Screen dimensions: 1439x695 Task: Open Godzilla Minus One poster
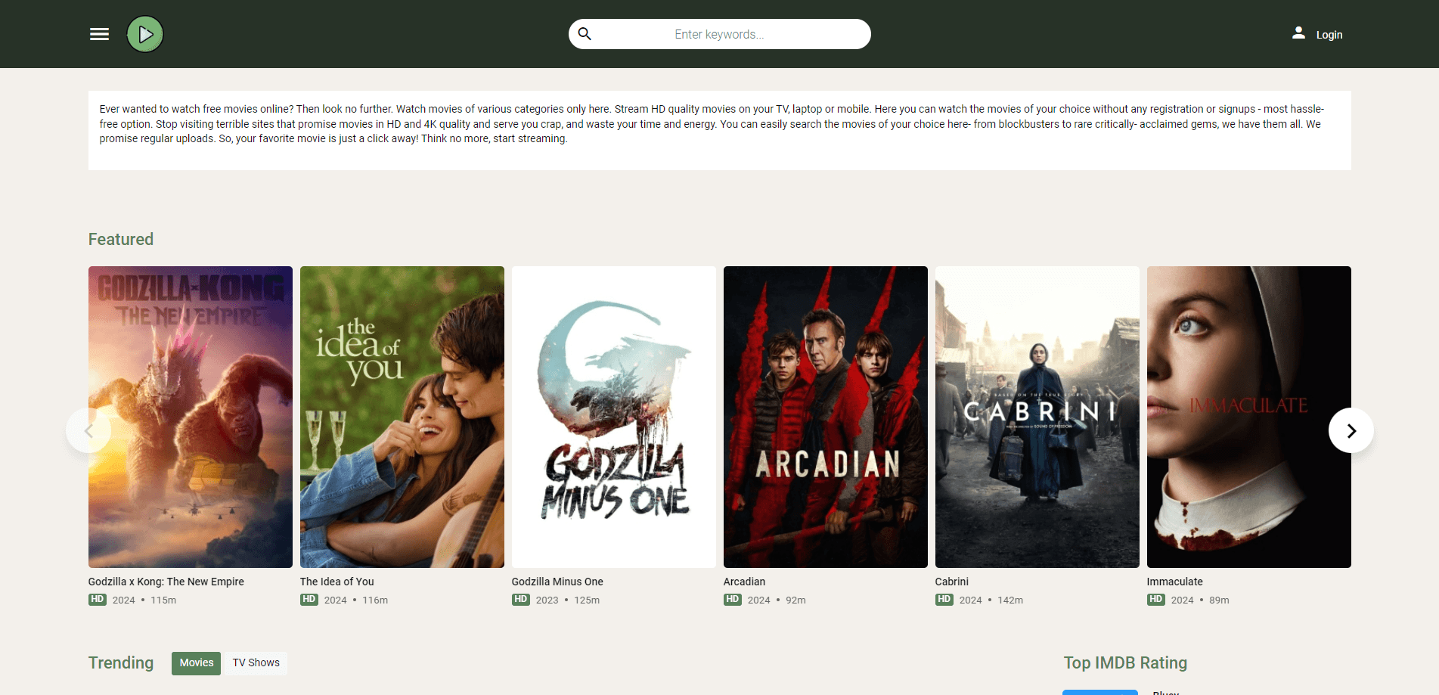click(x=614, y=417)
